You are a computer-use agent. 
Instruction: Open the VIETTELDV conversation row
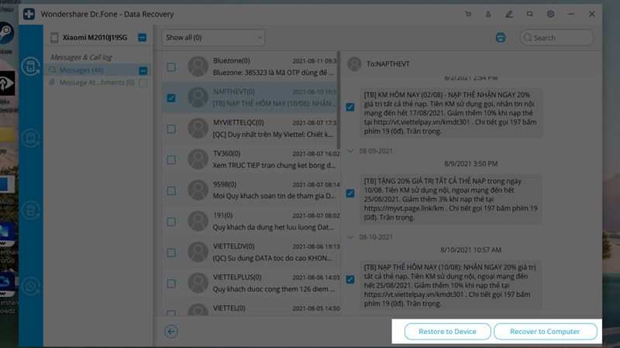click(x=251, y=253)
